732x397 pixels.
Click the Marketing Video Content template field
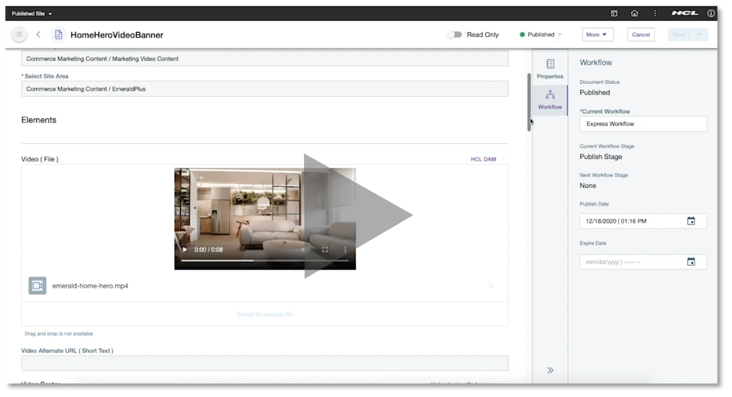(265, 59)
